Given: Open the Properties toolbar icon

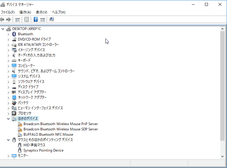Looking at the screenshot, I should pos(26,20).
